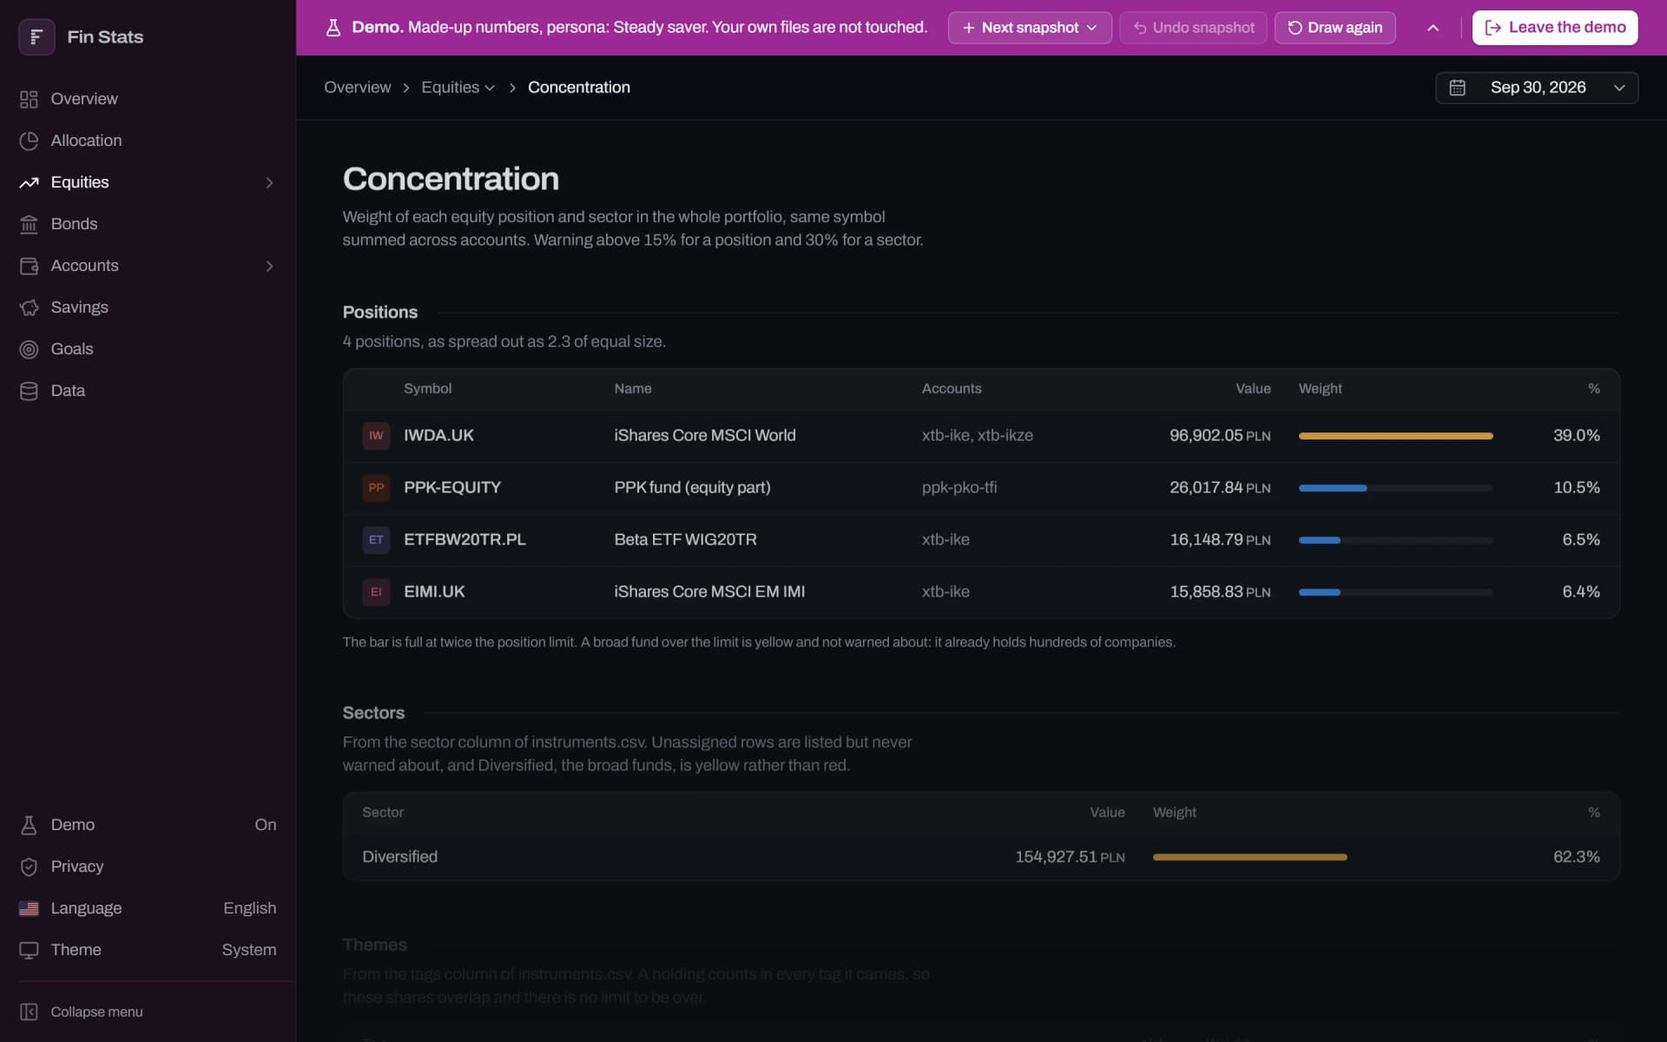Click the Equities trend-line icon
Image resolution: width=1667 pixels, height=1042 pixels.
click(29, 182)
